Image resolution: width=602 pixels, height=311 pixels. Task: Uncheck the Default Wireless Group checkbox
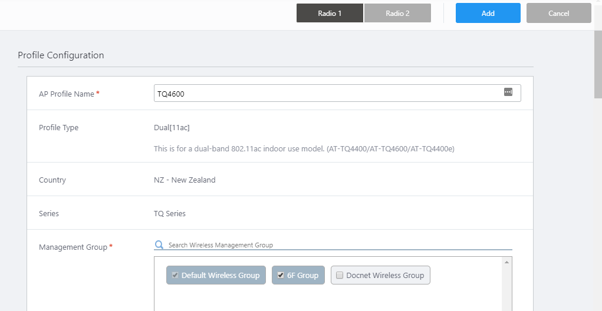[175, 275]
